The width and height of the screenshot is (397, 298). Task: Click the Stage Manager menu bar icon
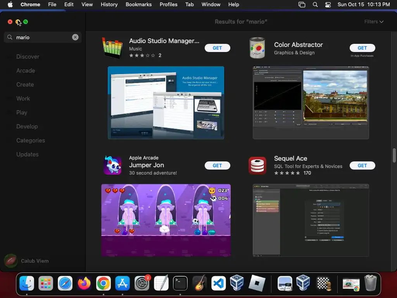(302, 5)
